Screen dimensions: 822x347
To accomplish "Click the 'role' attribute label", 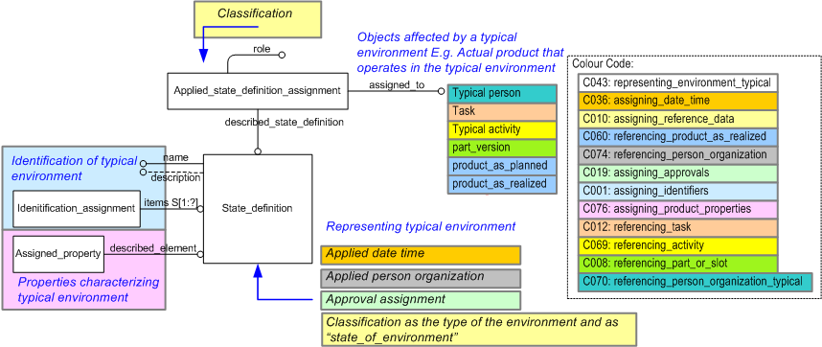I will click(262, 49).
